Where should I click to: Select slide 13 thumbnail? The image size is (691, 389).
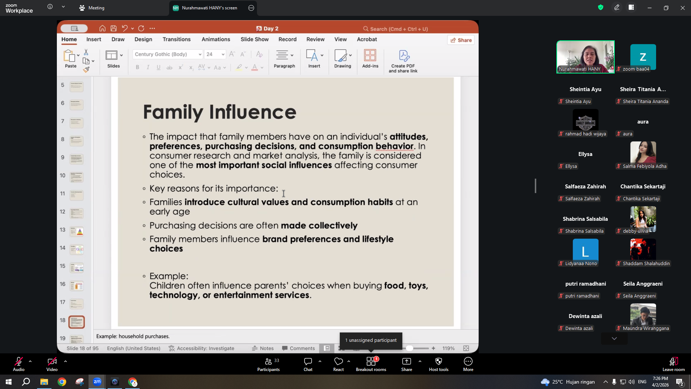[77, 231]
